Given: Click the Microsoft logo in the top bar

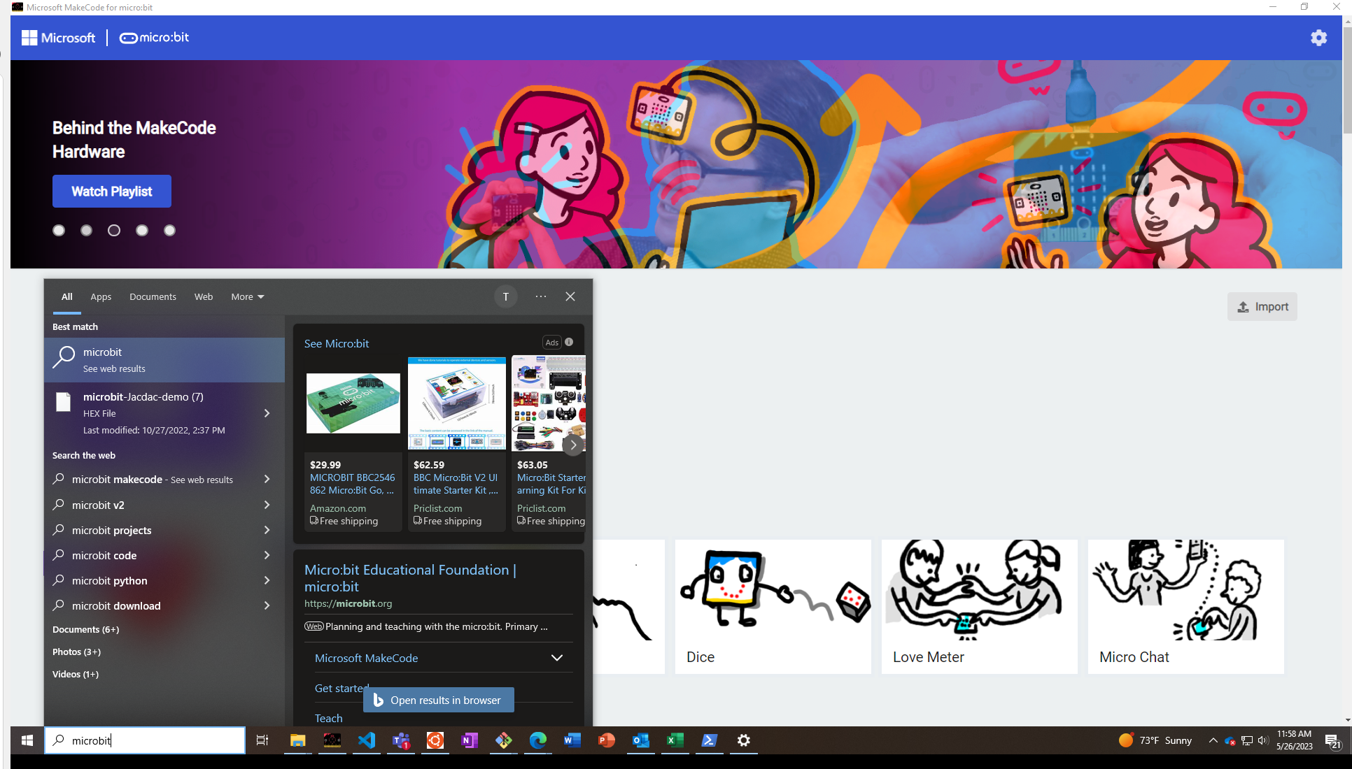Looking at the screenshot, I should tap(58, 38).
